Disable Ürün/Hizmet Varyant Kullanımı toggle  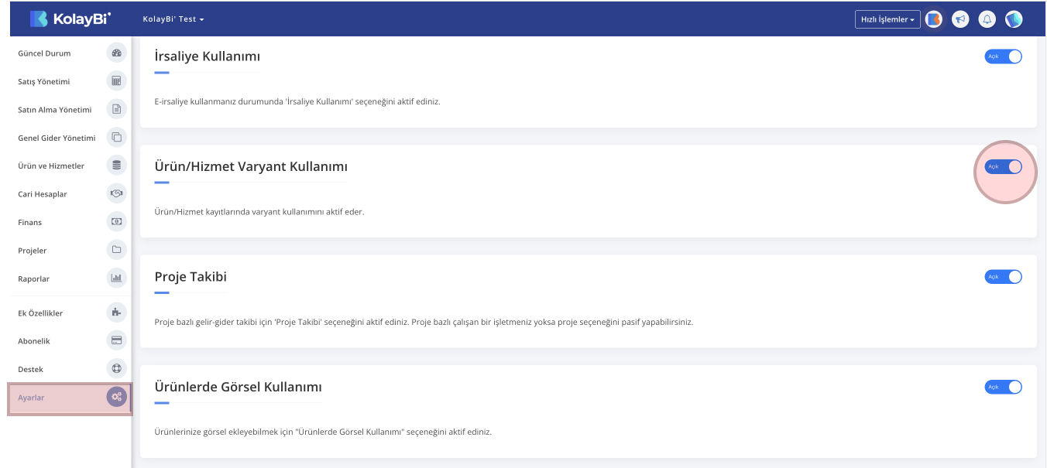point(1003,166)
